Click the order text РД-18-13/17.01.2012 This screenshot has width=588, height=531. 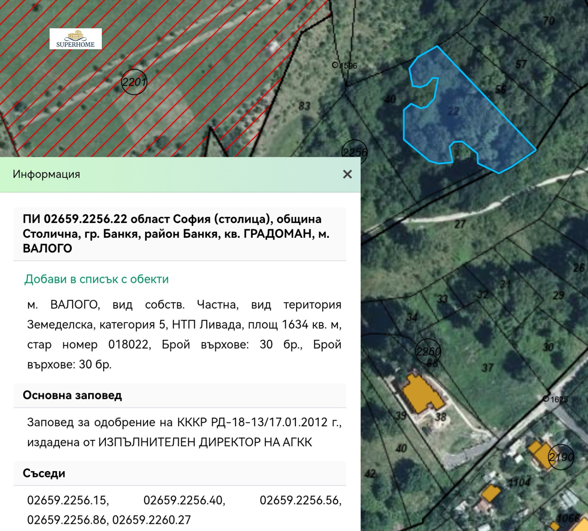click(x=269, y=422)
